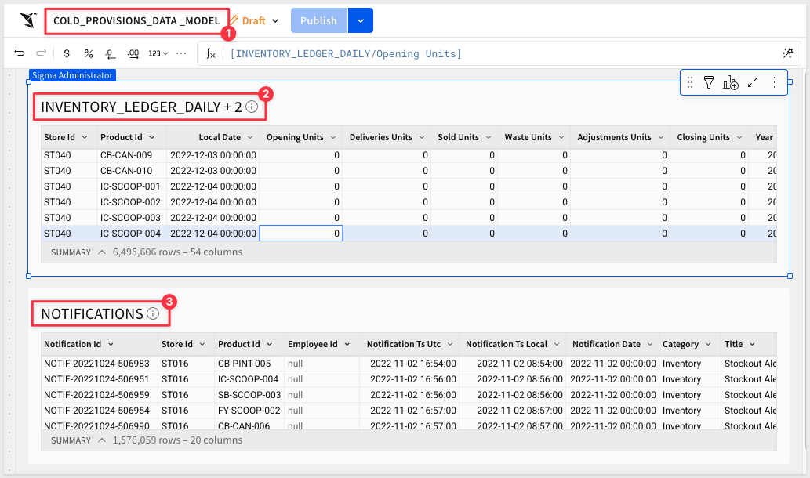
Task: Open the table's three-dot more menu
Action: tap(775, 82)
